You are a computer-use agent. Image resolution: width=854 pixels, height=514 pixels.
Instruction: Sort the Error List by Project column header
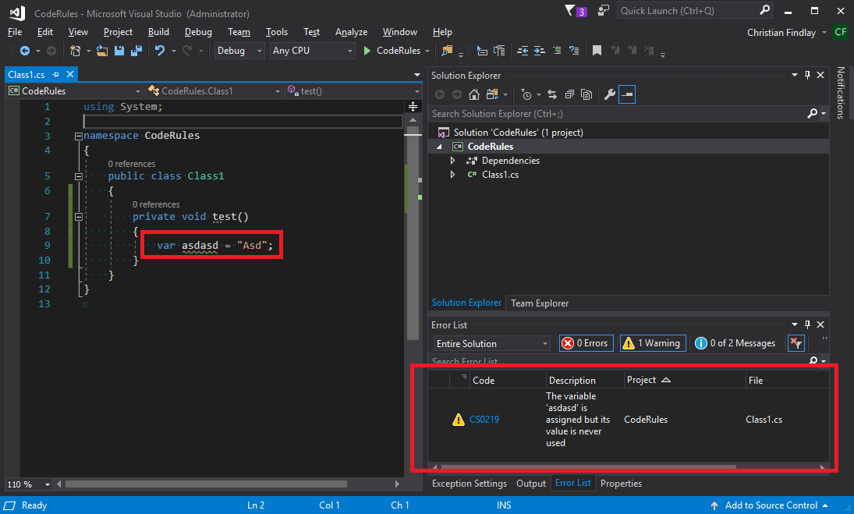coord(684,380)
